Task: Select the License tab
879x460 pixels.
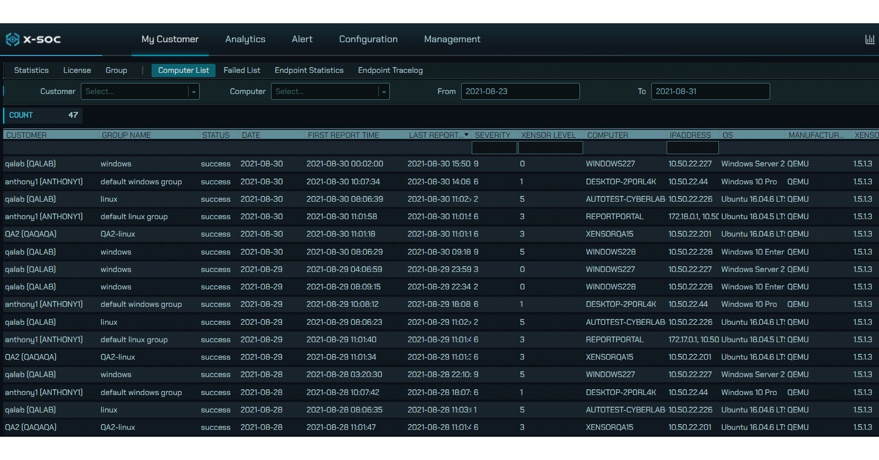Action: [77, 70]
